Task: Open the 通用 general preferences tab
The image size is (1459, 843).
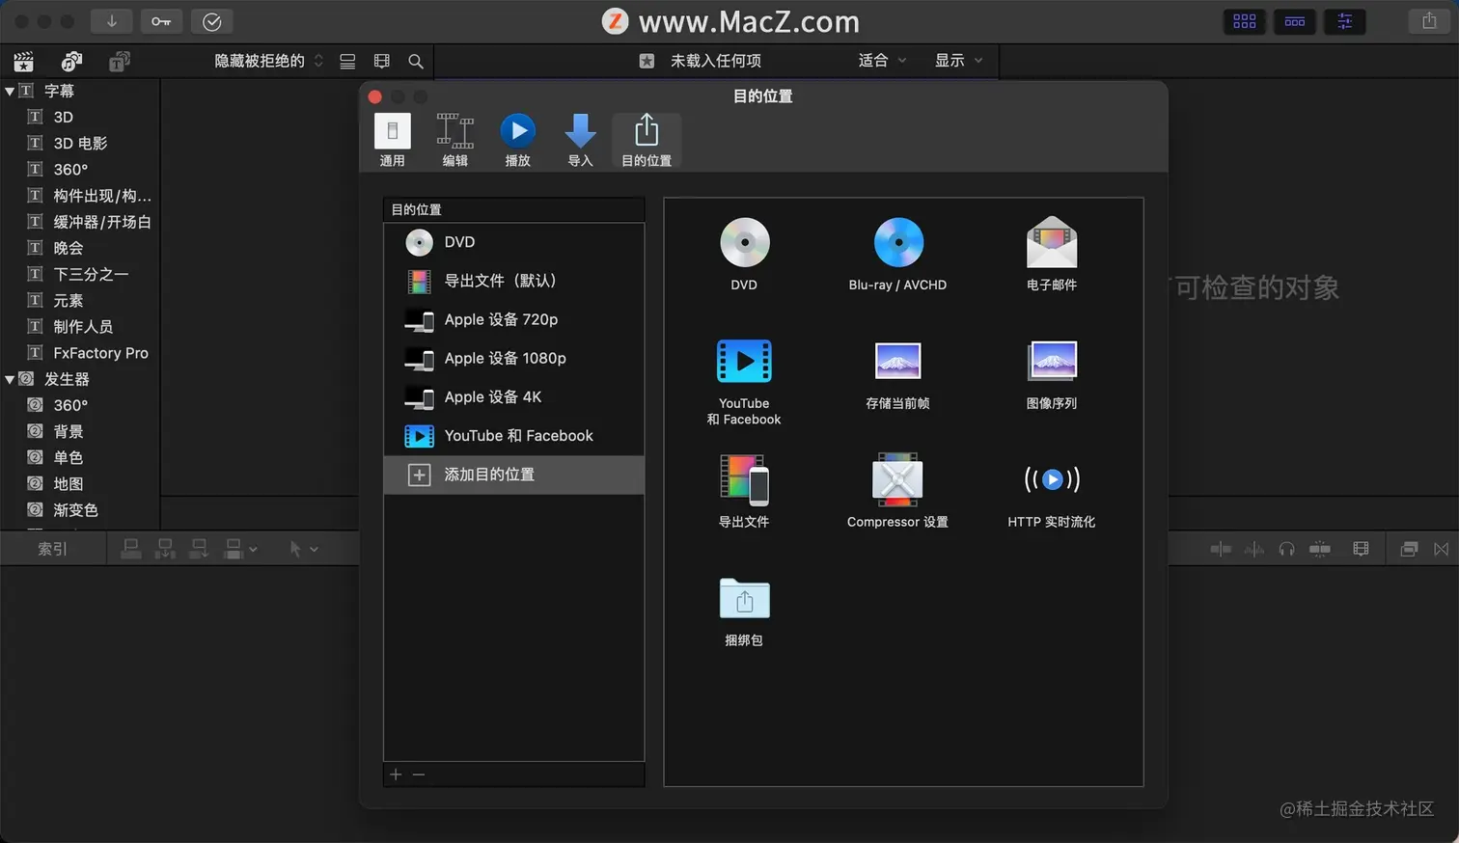Action: coord(393,141)
